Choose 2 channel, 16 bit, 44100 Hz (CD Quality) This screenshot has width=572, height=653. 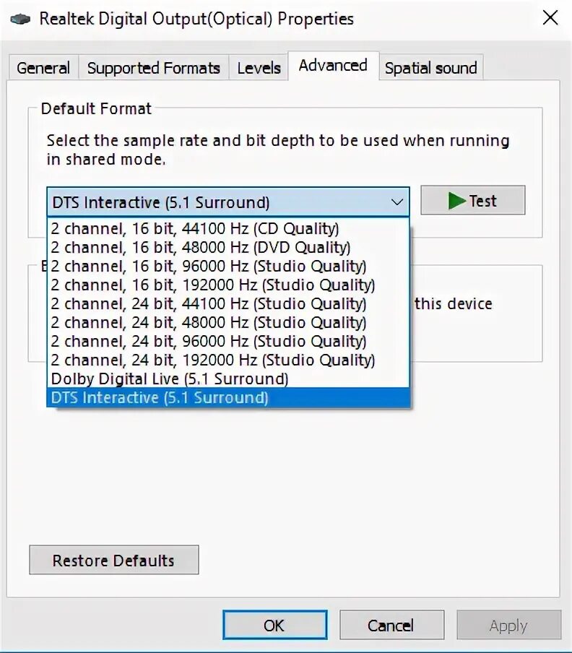[228, 228]
